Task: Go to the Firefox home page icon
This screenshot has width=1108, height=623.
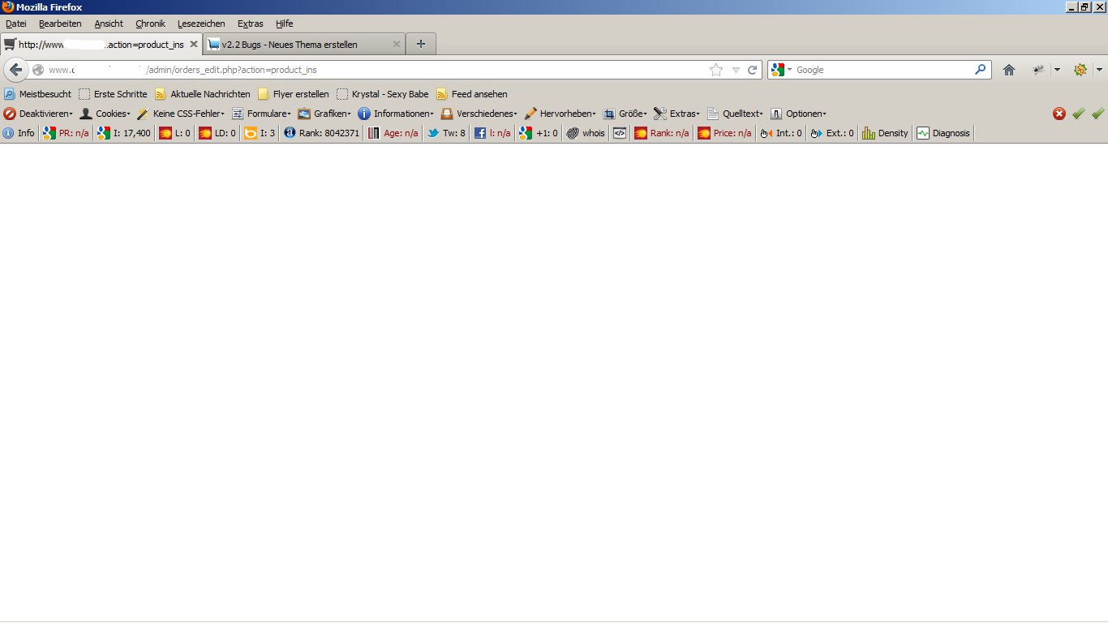Action: point(1008,70)
